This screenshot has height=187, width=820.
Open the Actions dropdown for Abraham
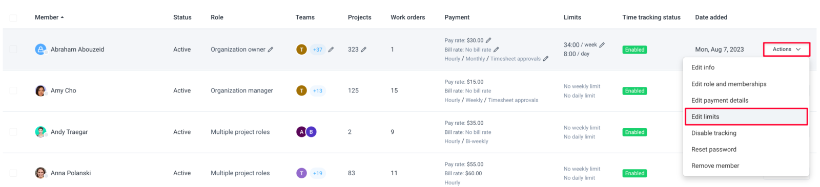(x=787, y=49)
